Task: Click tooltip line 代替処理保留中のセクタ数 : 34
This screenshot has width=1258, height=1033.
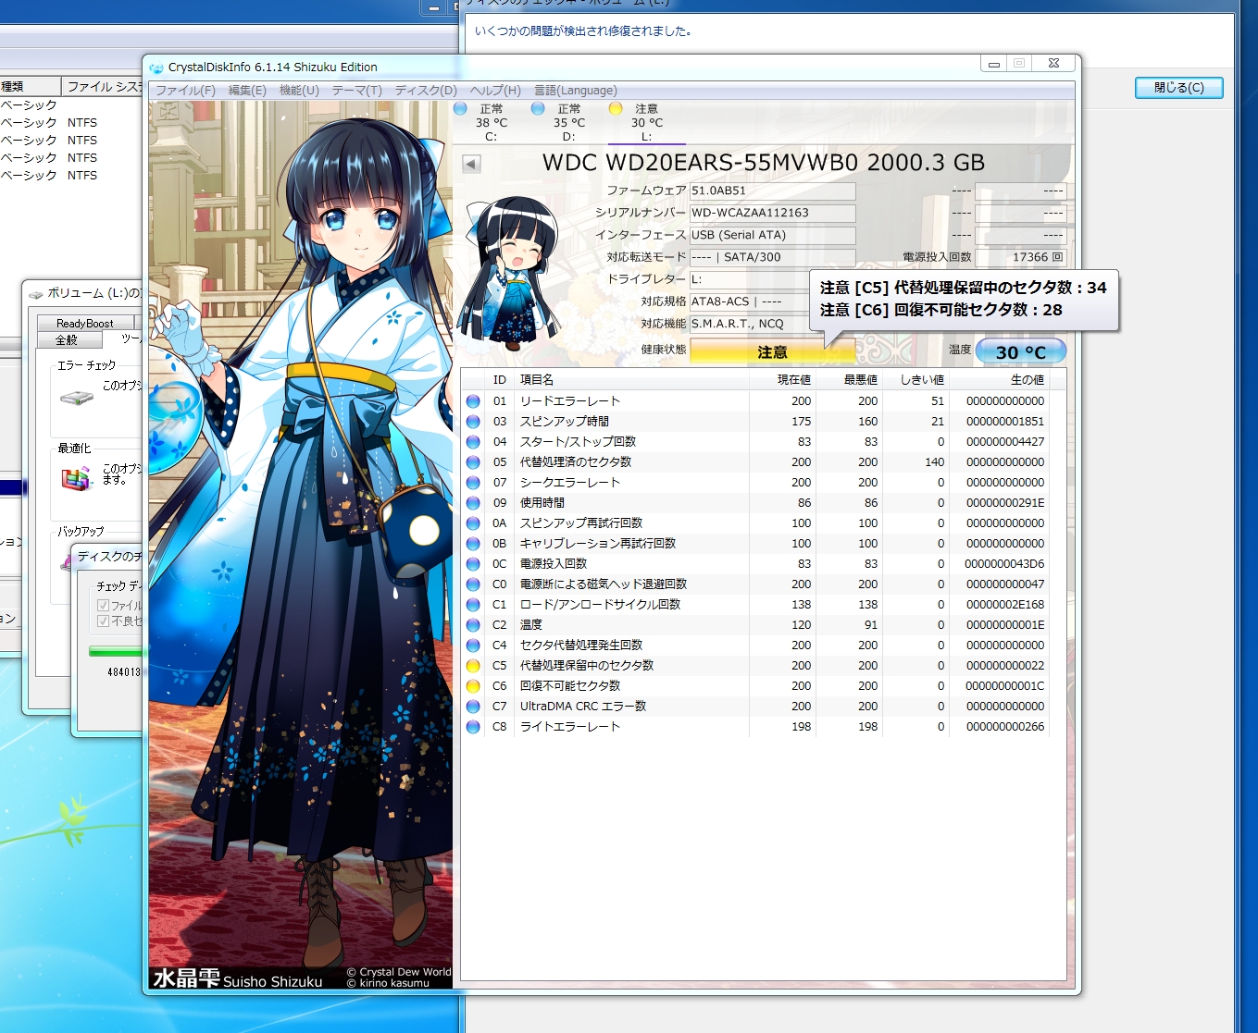Action: click(x=964, y=288)
